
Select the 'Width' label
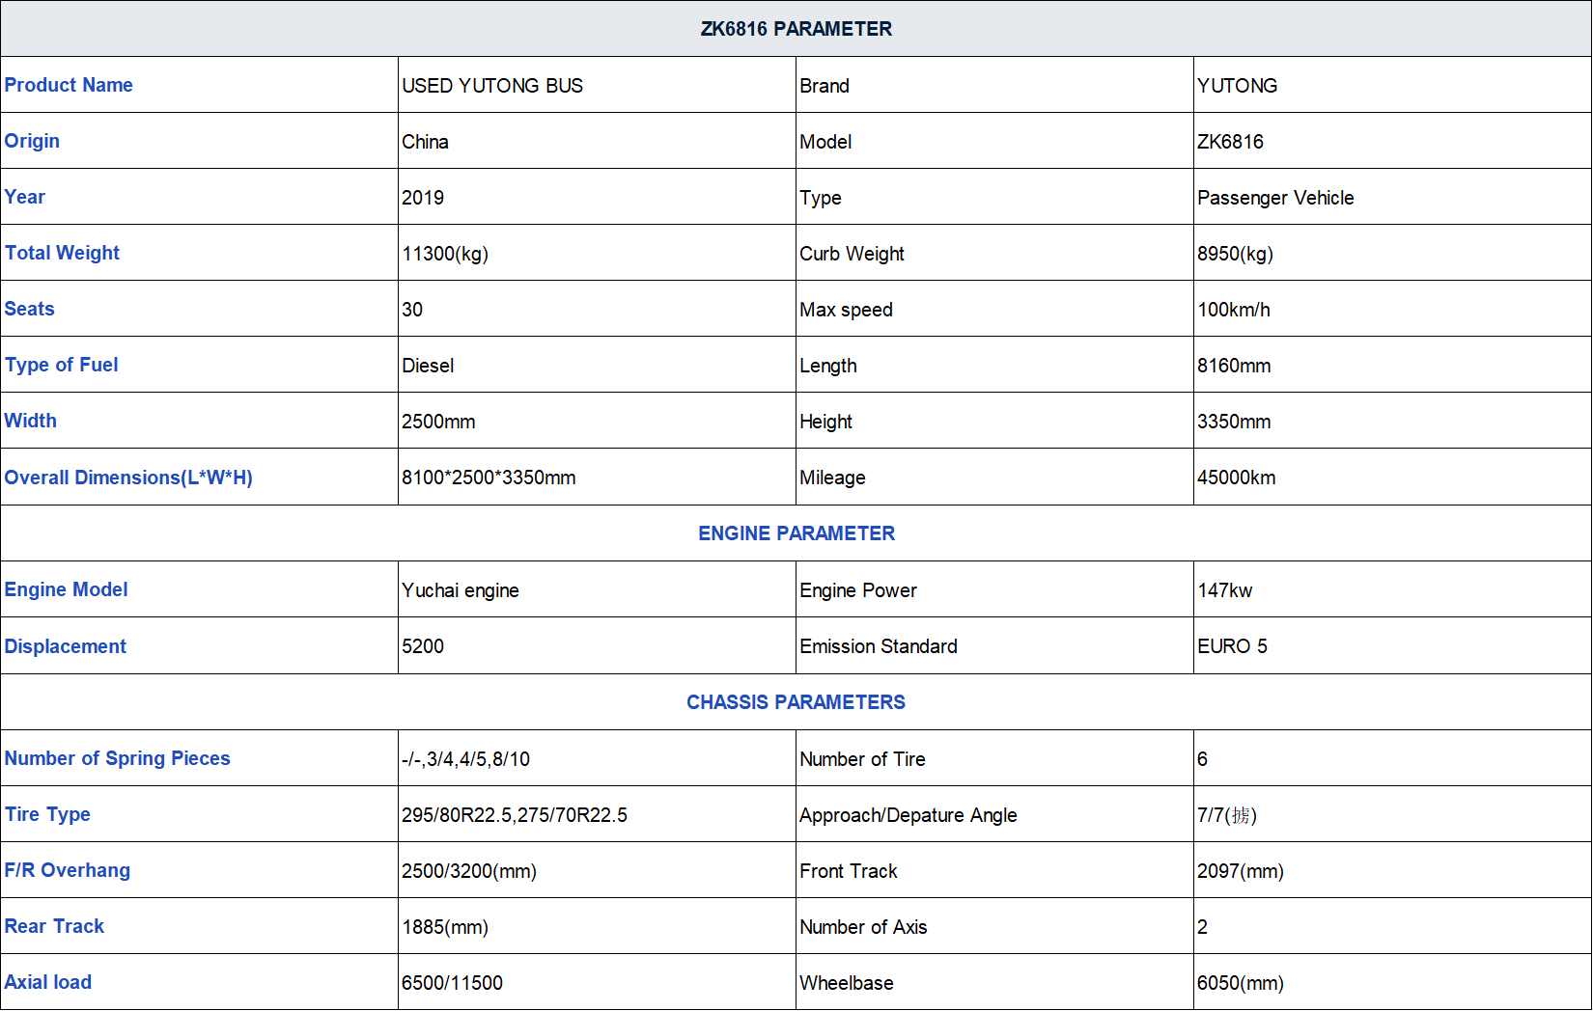coord(30,421)
